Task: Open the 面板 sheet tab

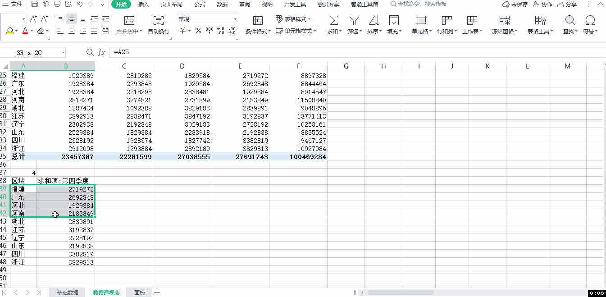Action: (140, 292)
